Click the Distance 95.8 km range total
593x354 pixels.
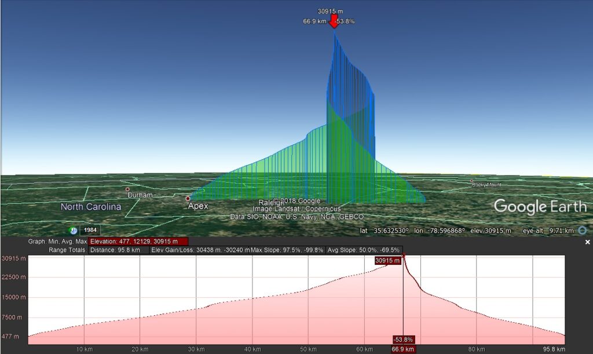coord(118,250)
